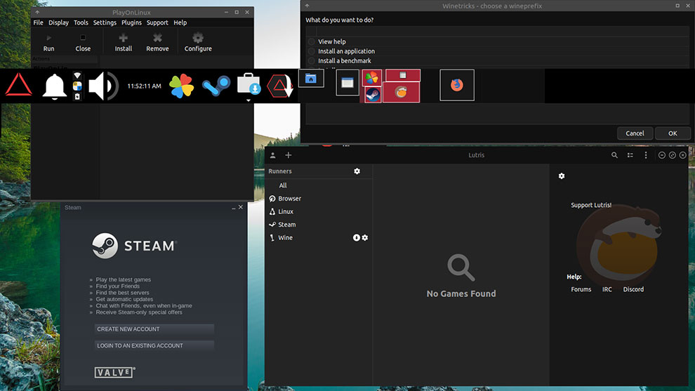Click Create New Account in Steam

[x=154, y=329]
